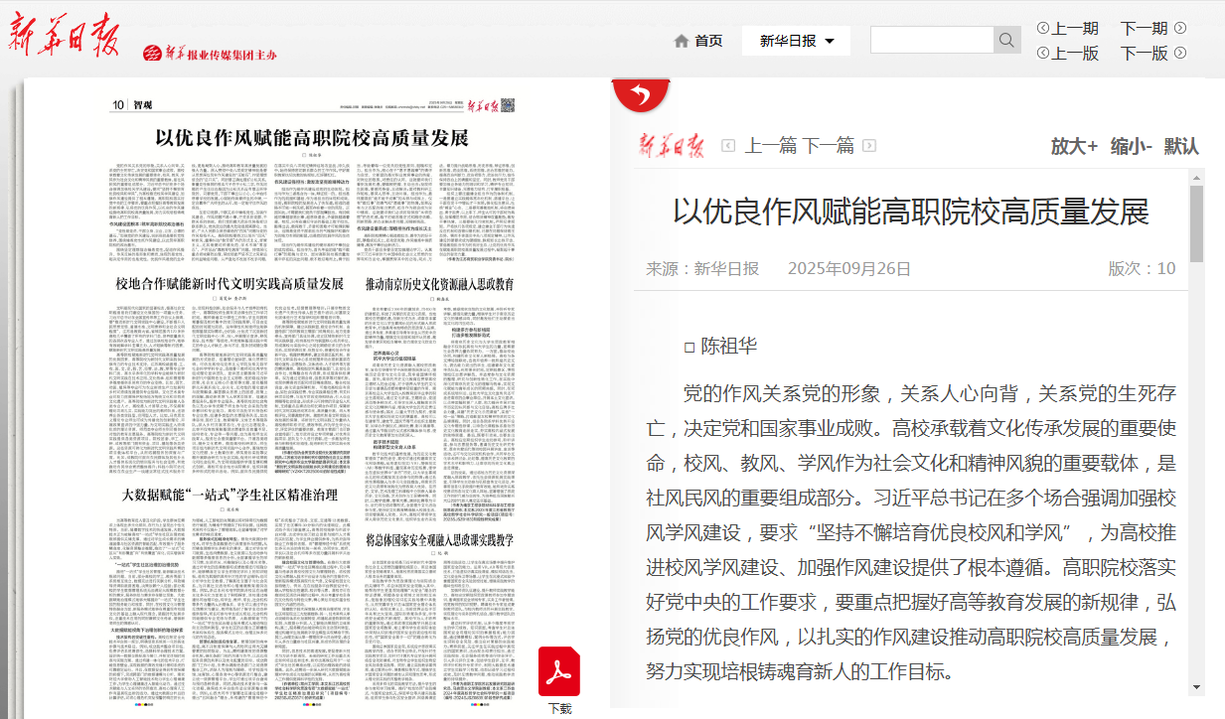Open the 新华日报 dropdown menu

797,41
